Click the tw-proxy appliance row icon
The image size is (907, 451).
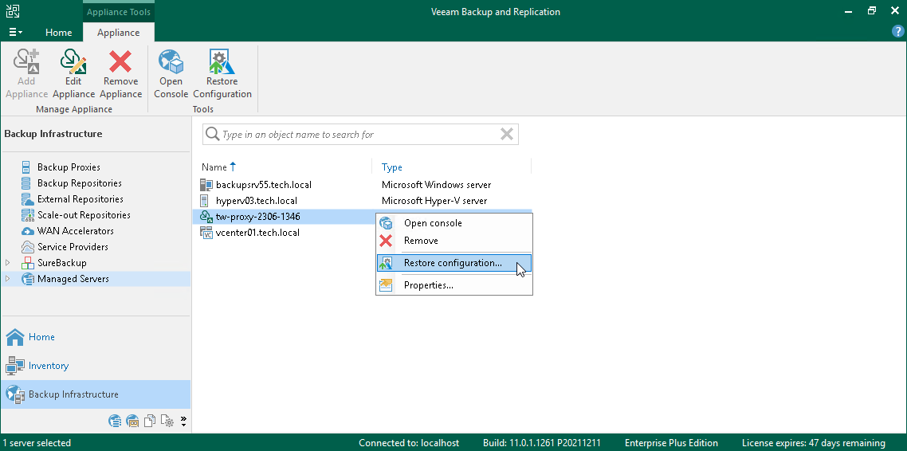tap(206, 217)
